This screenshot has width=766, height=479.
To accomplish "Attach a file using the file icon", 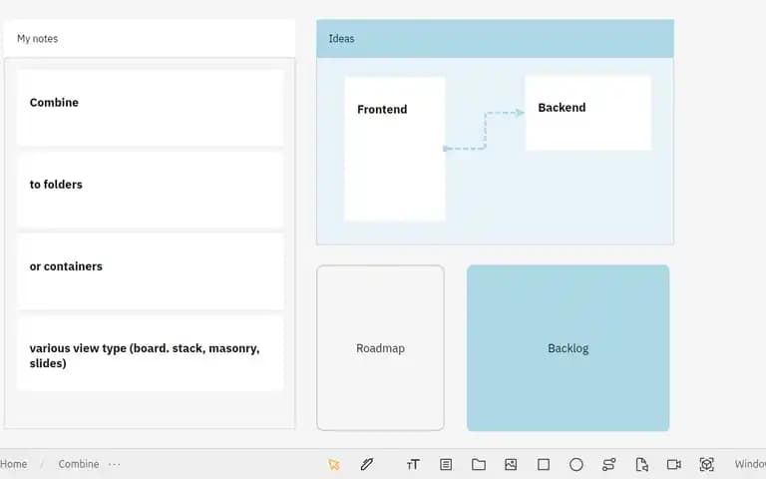I will point(641,464).
